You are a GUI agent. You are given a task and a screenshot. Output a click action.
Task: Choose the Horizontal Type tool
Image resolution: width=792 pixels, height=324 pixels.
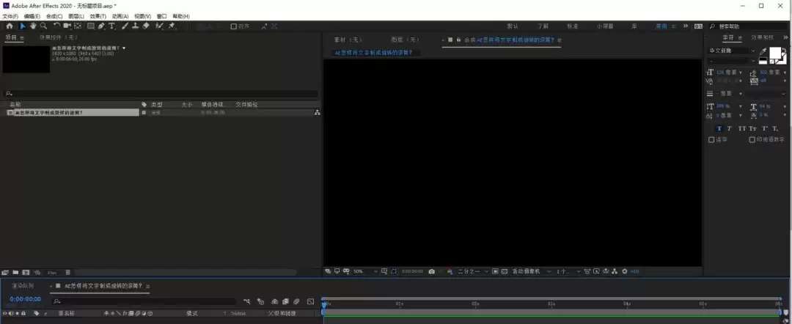(111, 26)
